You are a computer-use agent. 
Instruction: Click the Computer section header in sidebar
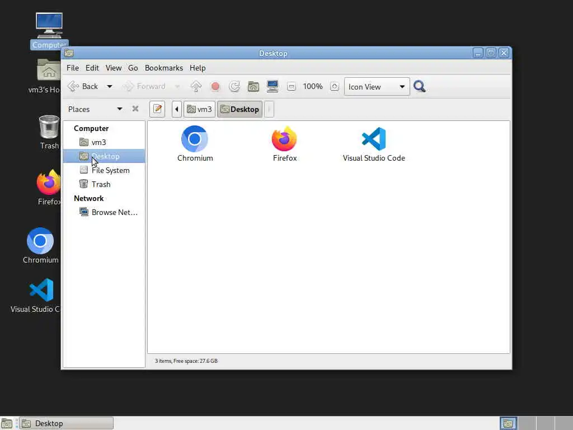pyautogui.click(x=91, y=128)
